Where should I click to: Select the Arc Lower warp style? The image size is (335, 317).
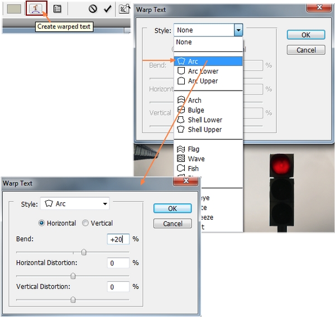208,71
